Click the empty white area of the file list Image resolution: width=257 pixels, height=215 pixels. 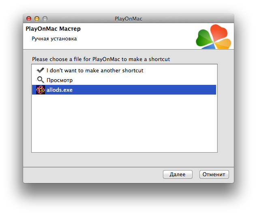(124, 125)
